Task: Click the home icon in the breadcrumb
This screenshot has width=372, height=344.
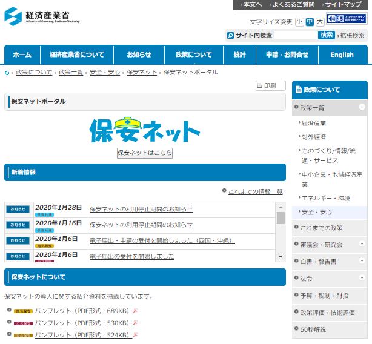Action: click(x=7, y=73)
